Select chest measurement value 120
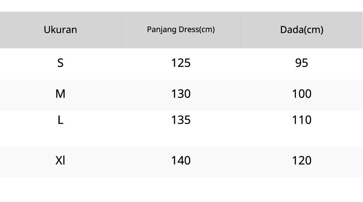Viewport: 363px width, 202px height. (x=302, y=160)
